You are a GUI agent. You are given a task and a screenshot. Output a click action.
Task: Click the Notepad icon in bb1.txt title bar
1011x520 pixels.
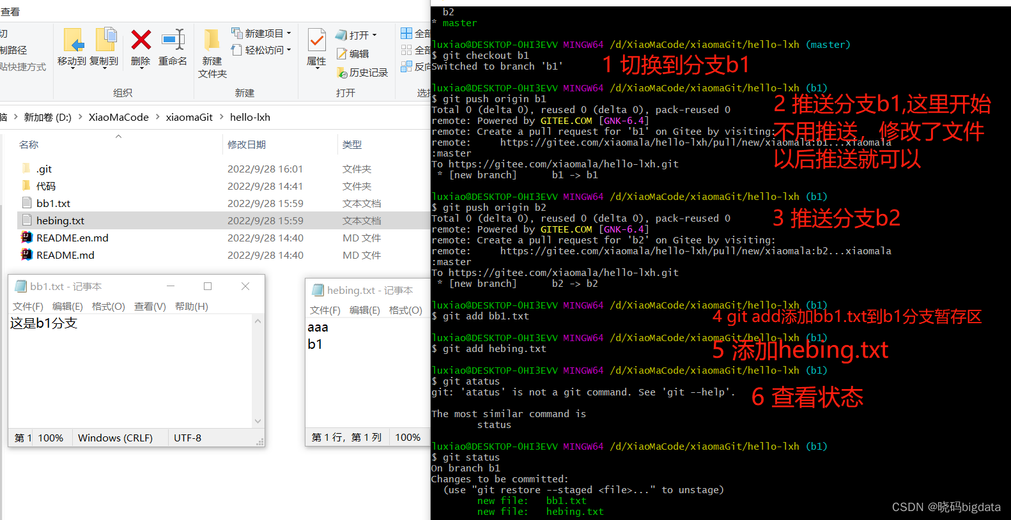(20, 286)
